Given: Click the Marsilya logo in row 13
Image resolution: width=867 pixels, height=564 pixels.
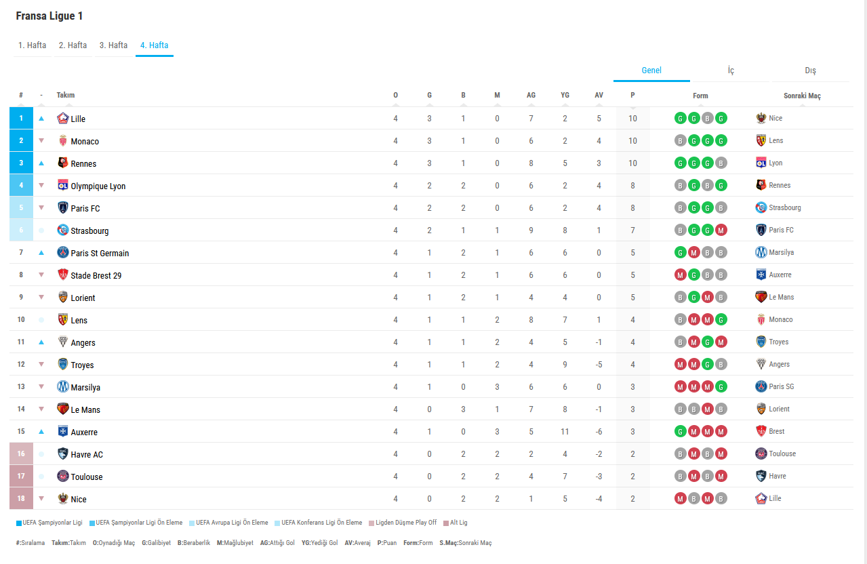Looking at the screenshot, I should pos(63,387).
